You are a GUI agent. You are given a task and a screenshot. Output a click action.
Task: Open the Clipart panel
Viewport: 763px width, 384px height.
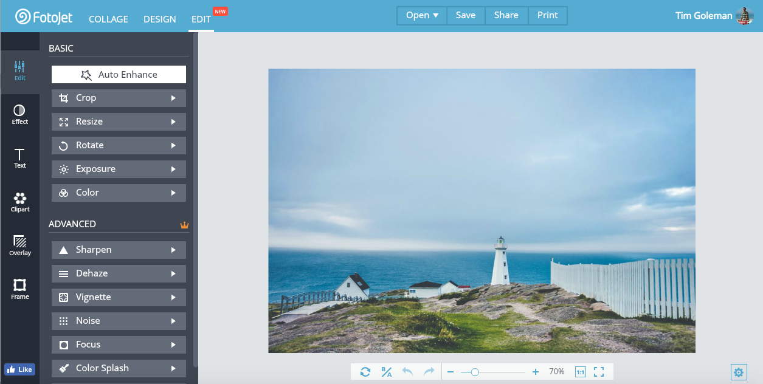pos(19,202)
